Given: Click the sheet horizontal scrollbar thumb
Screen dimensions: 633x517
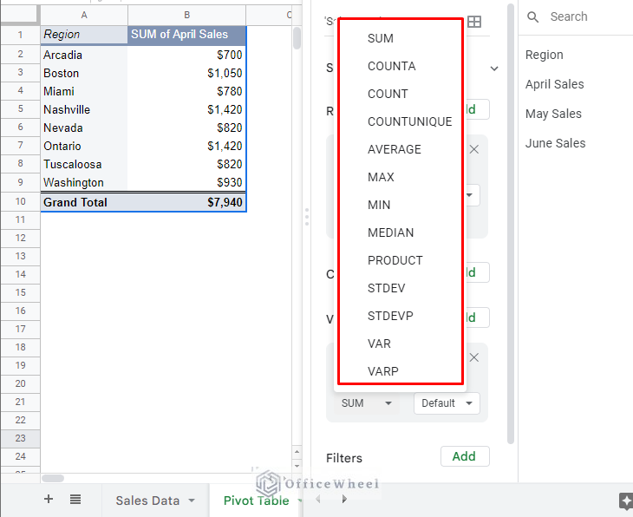Looking at the screenshot, I should [53, 478].
